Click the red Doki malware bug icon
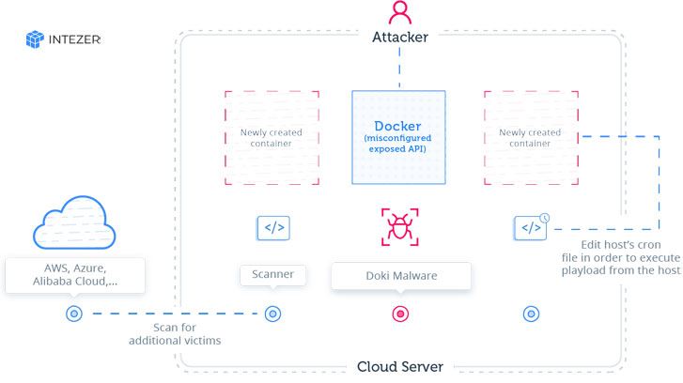This screenshot has width=683, height=383. (x=399, y=227)
